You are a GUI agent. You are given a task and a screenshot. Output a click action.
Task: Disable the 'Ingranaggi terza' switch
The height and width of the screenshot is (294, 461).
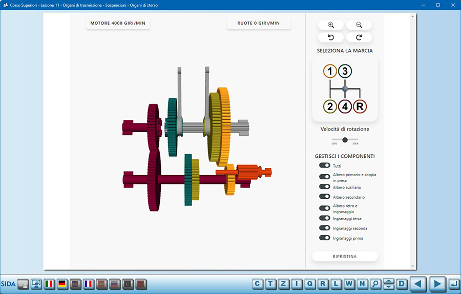tap(324, 218)
